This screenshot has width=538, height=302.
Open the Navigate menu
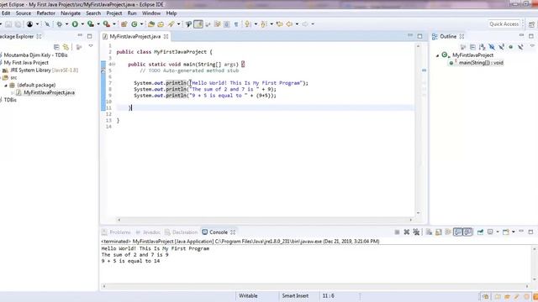tap(71, 13)
